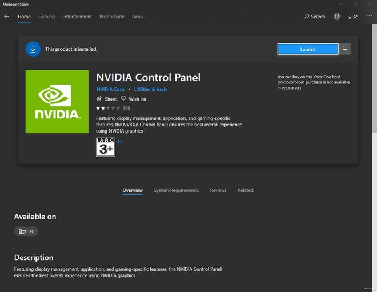Click the IARC 3+ rating badge

pyautogui.click(x=106, y=147)
